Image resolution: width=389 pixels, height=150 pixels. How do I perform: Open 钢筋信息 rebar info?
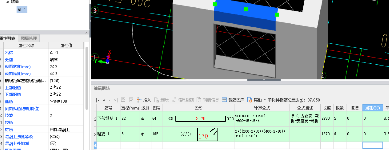pyautogui.click(x=208, y=100)
